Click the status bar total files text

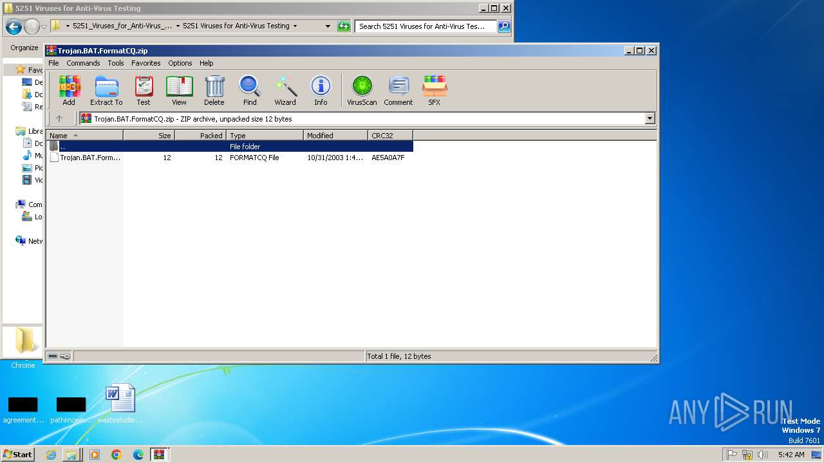(x=399, y=356)
